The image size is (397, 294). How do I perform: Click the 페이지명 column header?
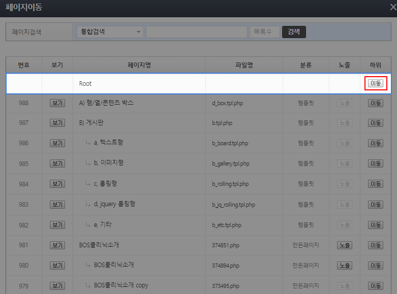point(139,65)
